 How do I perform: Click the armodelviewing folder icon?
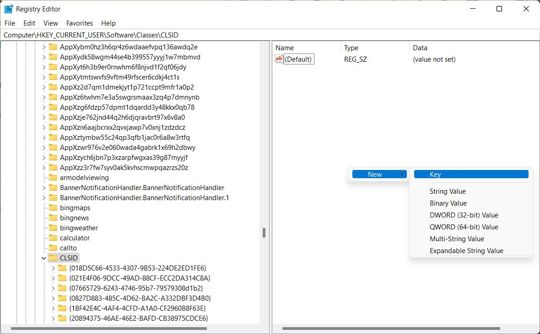pyautogui.click(x=53, y=177)
